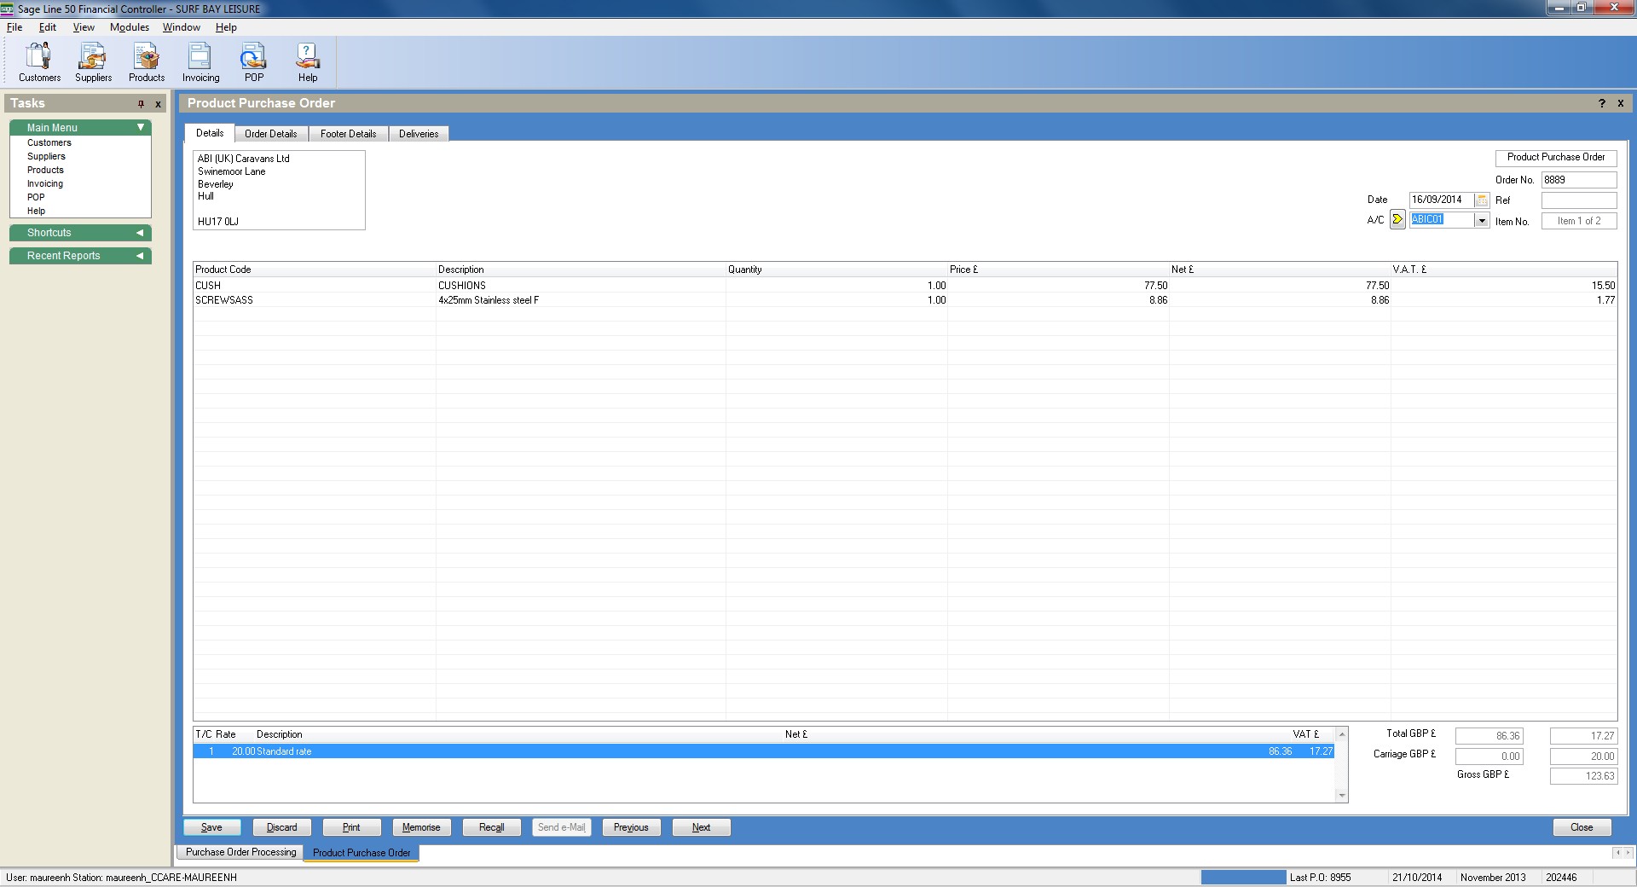
Task: Go to the Previous order
Action: pyautogui.click(x=631, y=827)
